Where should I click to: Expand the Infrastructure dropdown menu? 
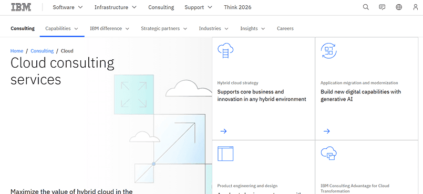(x=116, y=7)
